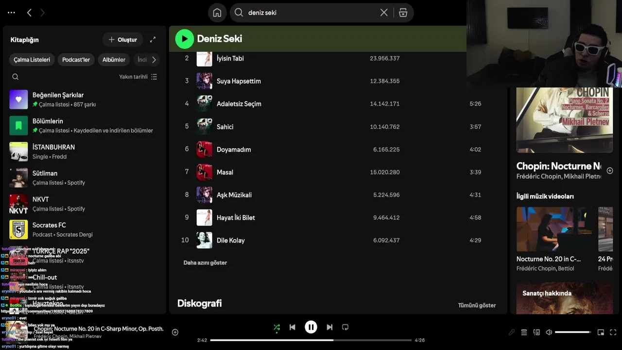
Task: Click the search magnifier icon in top bar
Action: 239,13
